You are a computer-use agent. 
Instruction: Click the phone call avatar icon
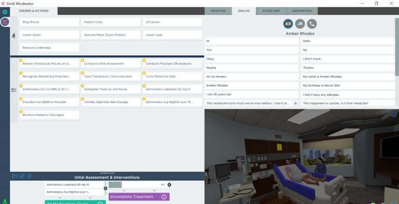[312, 24]
